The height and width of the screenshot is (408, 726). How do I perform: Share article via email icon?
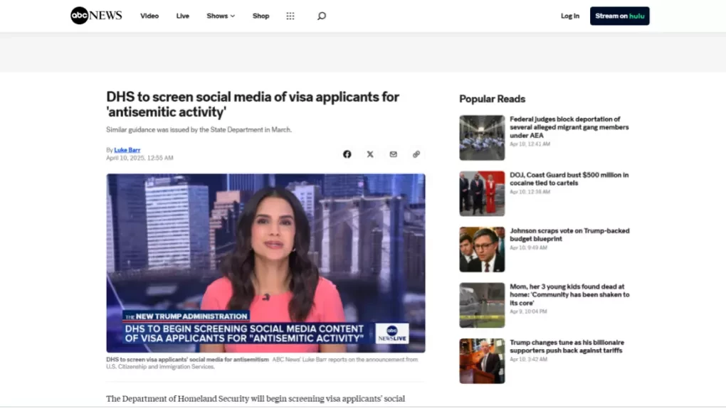pyautogui.click(x=393, y=154)
